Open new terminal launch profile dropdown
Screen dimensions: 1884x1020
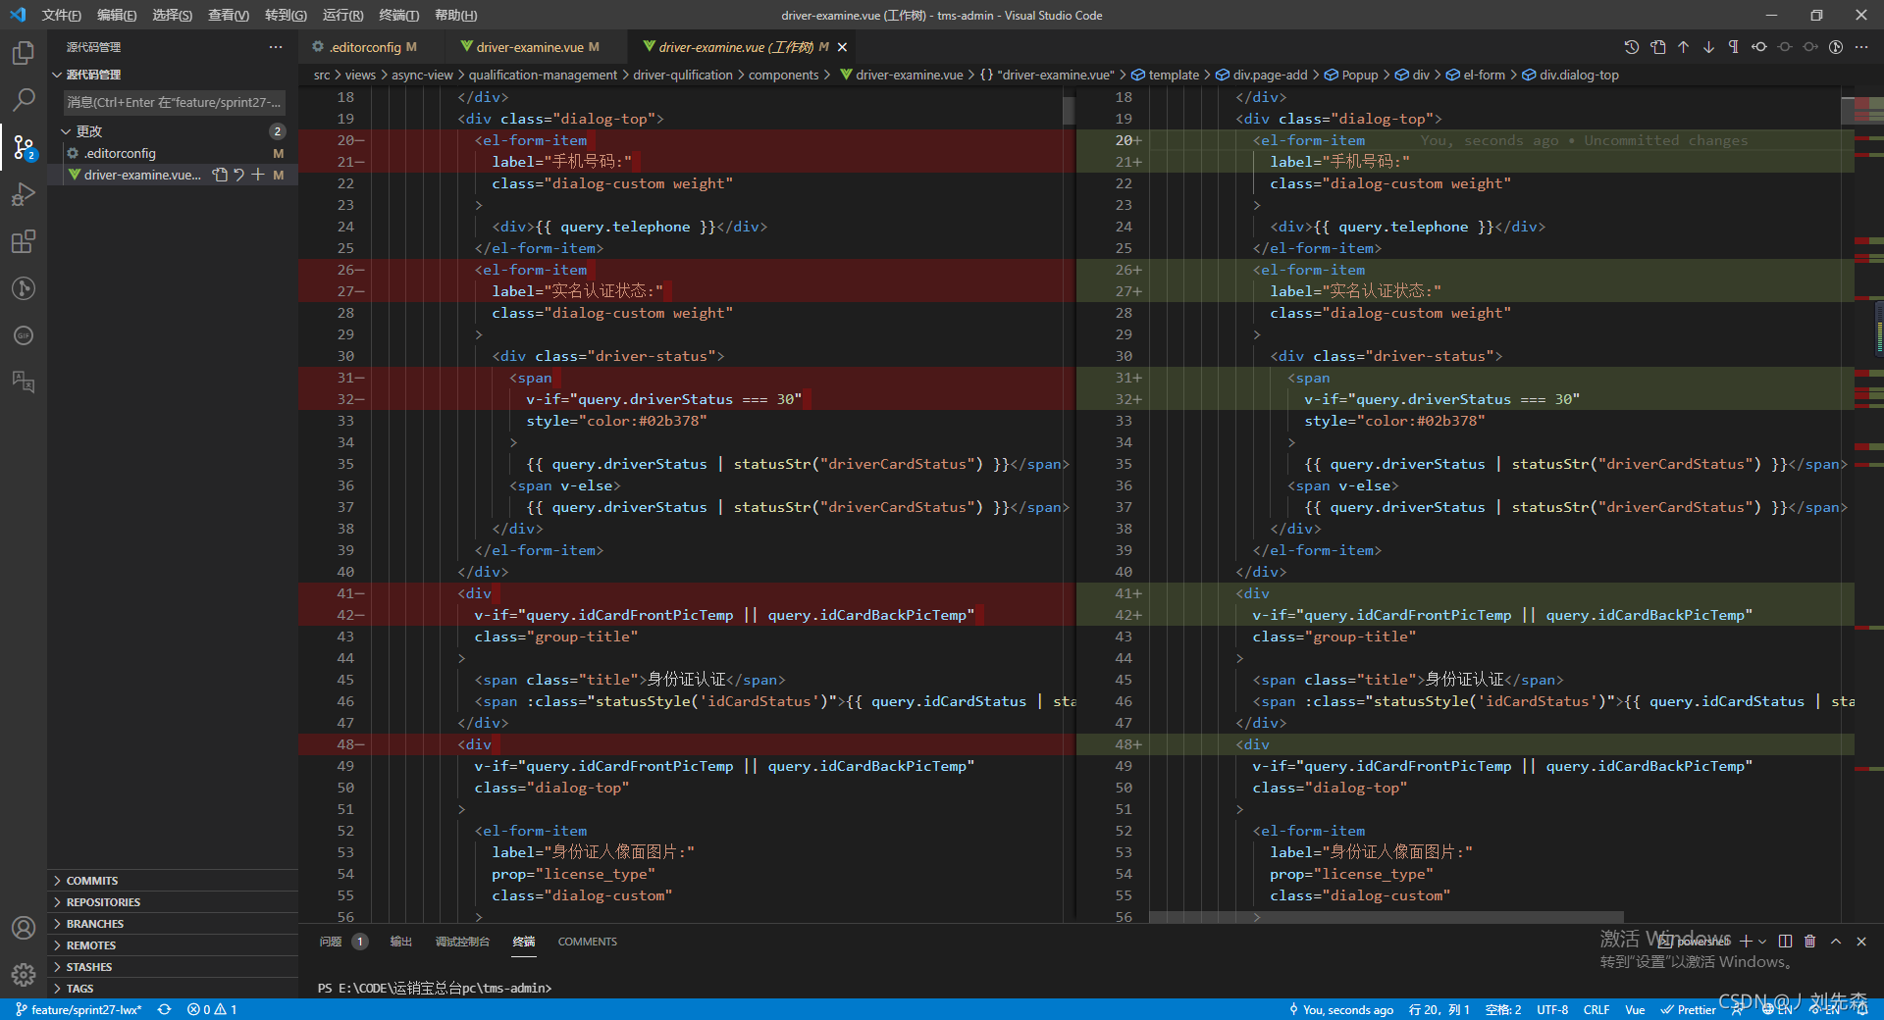tap(1762, 942)
